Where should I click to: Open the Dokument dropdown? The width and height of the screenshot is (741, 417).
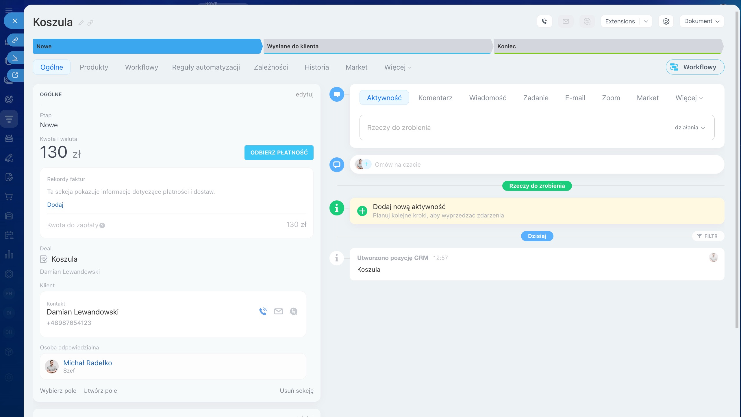click(x=701, y=21)
